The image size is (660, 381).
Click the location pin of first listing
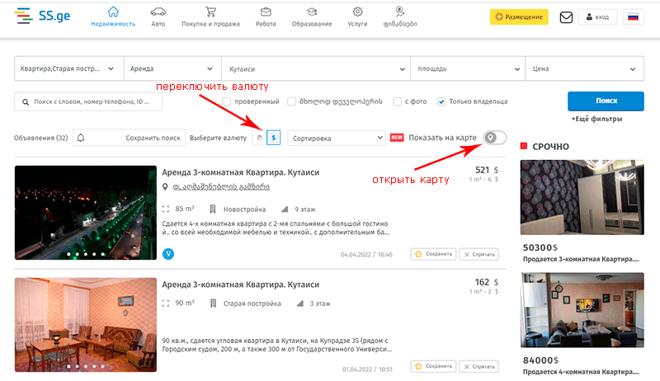pos(166,186)
